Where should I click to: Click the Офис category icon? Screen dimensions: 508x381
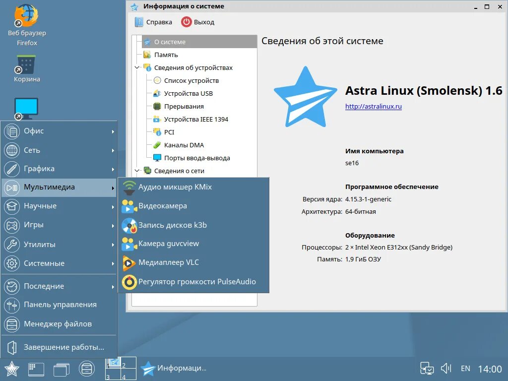pos(12,131)
